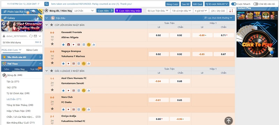Image resolution: width=279 pixels, height=125 pixels.
Task: Toggle the grey favorite star for Azul Claro Numazu match
Action: pos(52,90)
